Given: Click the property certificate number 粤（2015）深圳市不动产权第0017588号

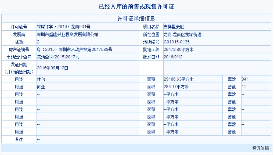Looking at the screenshot, I should pos(75,50).
